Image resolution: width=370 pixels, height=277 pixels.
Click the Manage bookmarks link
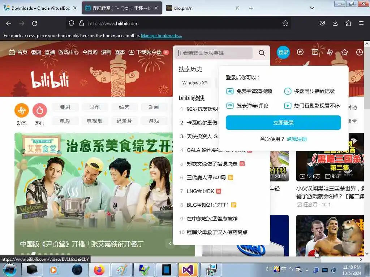[162, 36]
